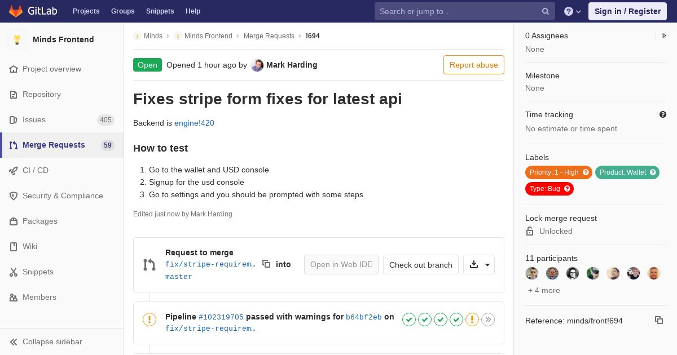Click the Issues count badge 405
This screenshot has width=677, height=355.
point(105,119)
